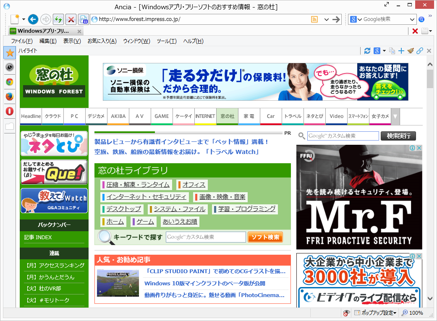Toggle the popup blocker eye icon
Image resolution: width=437 pixels, height=321 pixels.
(346, 313)
